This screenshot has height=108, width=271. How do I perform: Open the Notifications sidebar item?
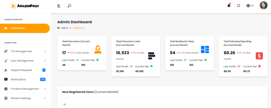[x=18, y=79]
